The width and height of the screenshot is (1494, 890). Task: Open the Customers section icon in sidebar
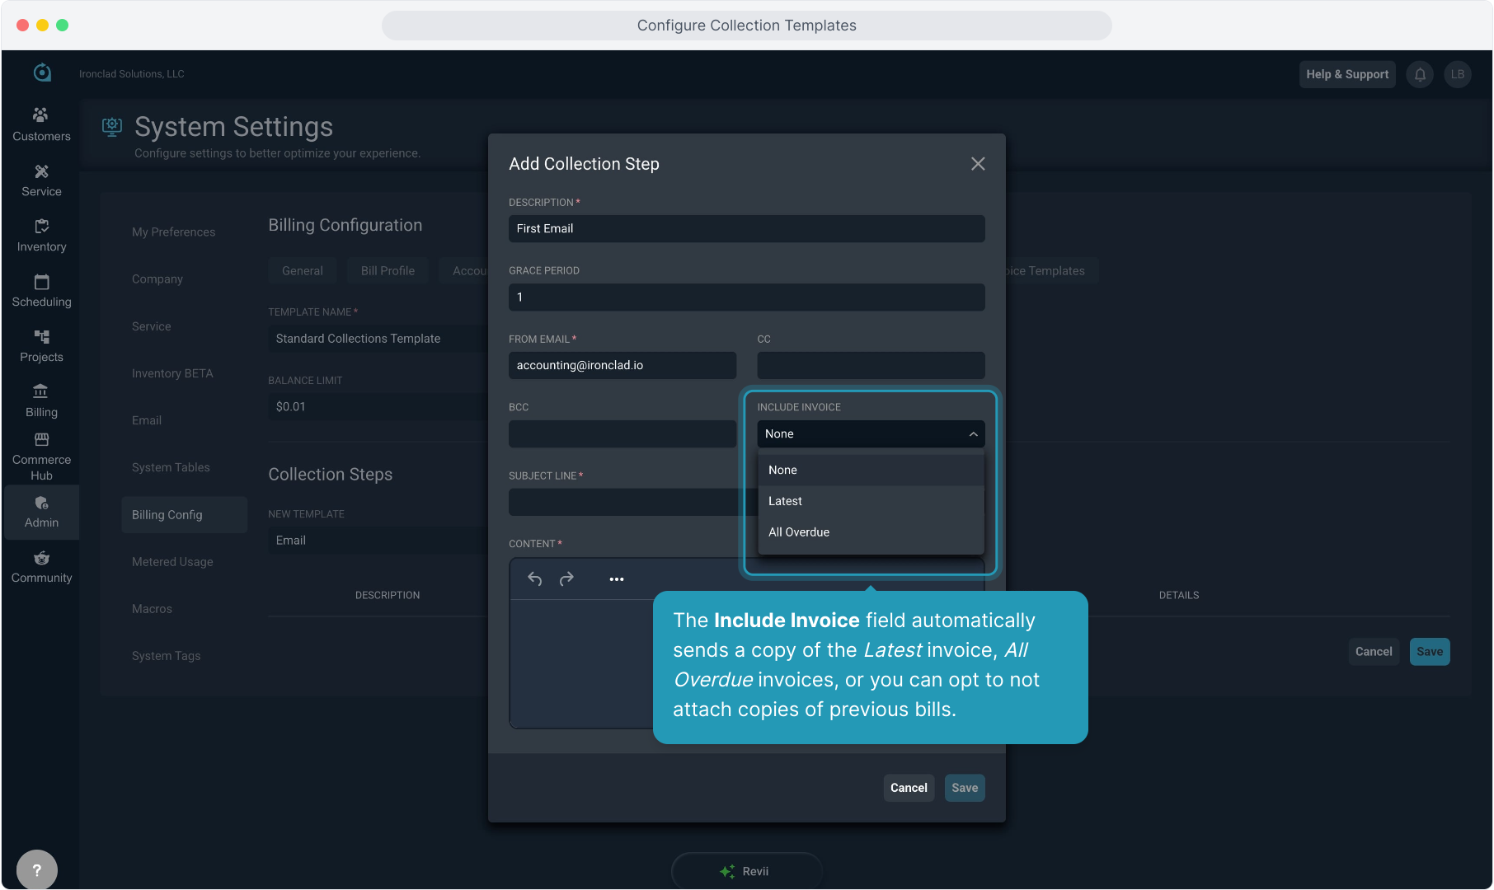tap(41, 115)
